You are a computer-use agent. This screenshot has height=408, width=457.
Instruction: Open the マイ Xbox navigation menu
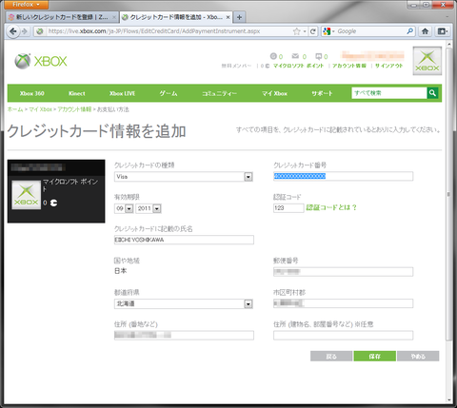coord(274,93)
